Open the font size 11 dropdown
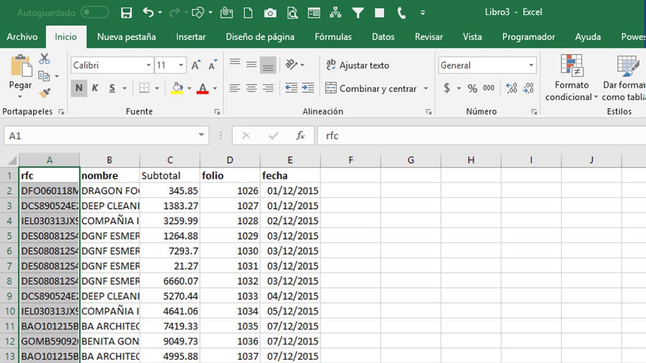This screenshot has width=646, height=363. tap(181, 66)
